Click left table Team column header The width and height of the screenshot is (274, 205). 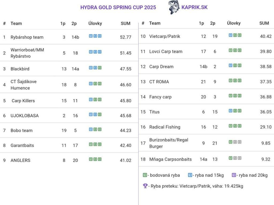pyautogui.click(x=16, y=23)
